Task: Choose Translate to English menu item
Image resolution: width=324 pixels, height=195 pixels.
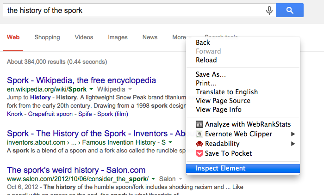Action: [227, 92]
